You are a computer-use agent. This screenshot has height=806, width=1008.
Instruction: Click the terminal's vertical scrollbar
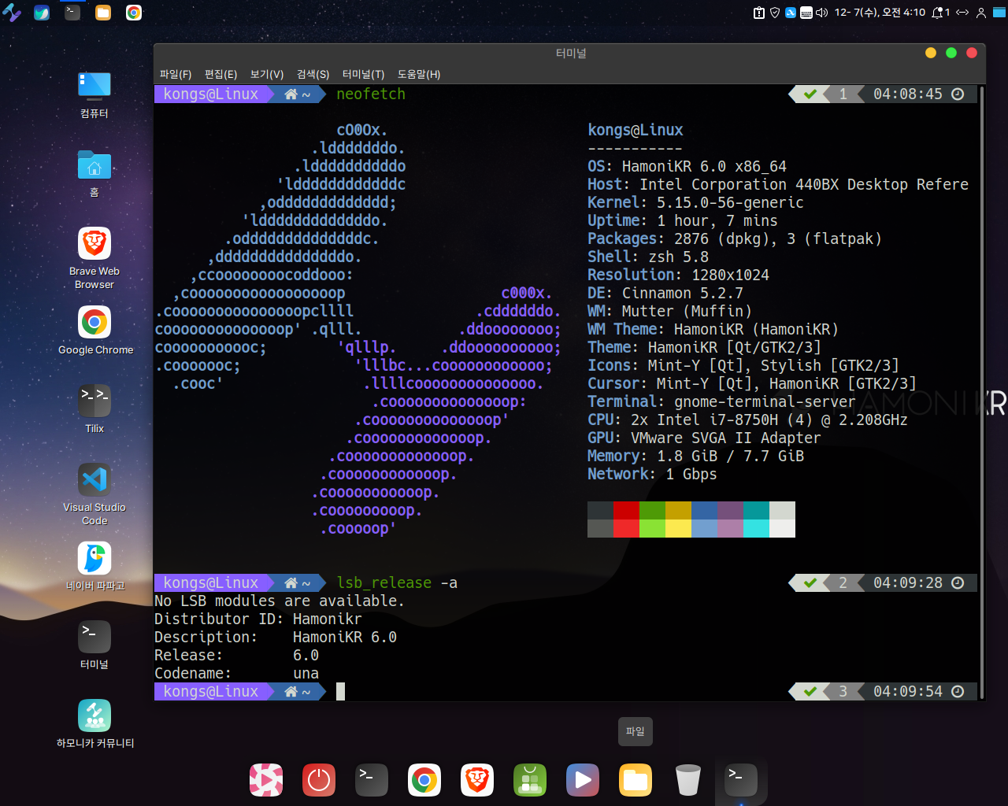click(982, 394)
